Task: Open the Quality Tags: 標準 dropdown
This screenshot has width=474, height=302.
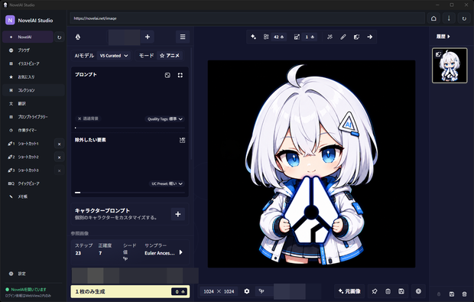Action: coord(164,119)
